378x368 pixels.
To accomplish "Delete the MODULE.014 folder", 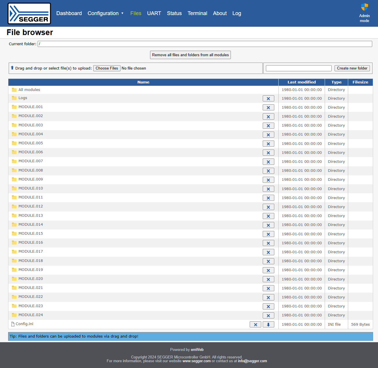I will [x=268, y=225].
